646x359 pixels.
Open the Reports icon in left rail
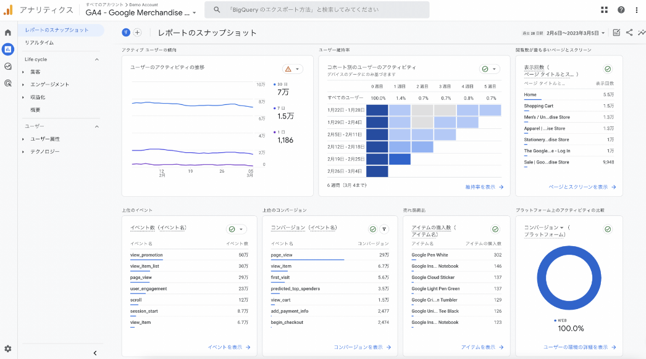pos(8,49)
